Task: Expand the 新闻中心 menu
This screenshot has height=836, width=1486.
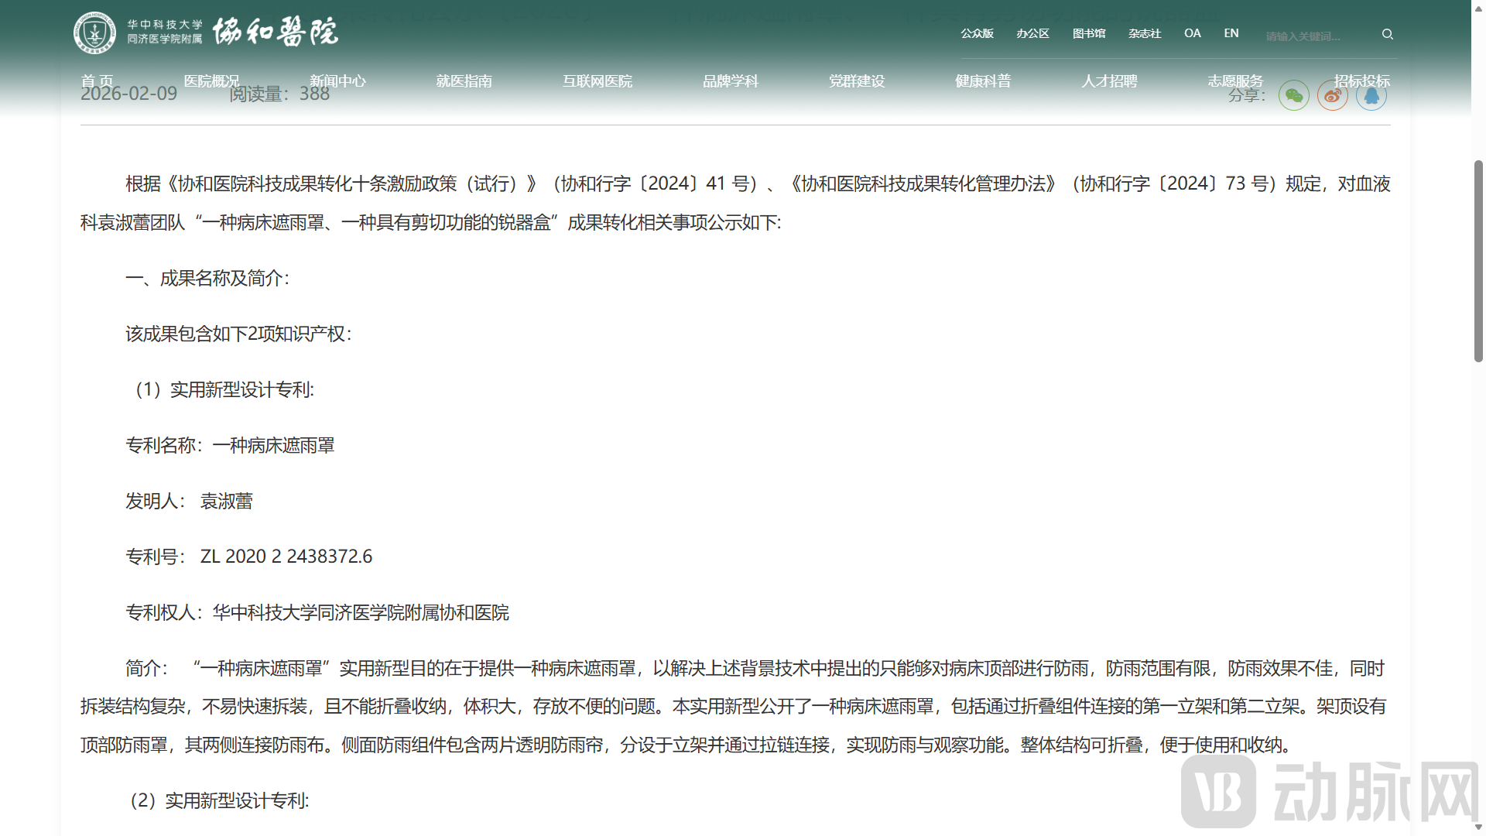Action: (337, 81)
